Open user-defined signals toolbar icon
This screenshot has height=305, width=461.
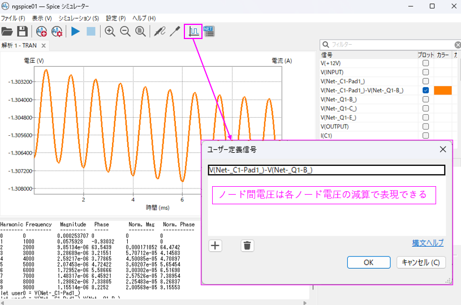[x=194, y=31]
